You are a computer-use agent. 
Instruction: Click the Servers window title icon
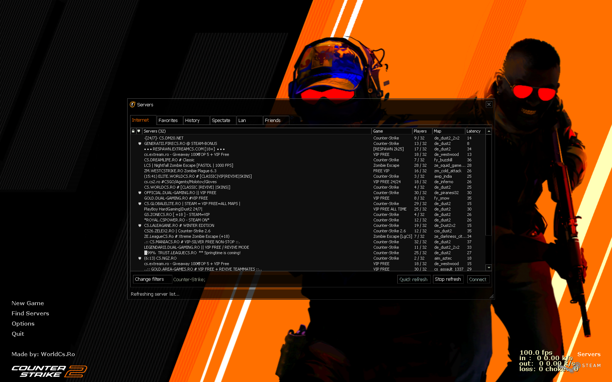pos(133,105)
